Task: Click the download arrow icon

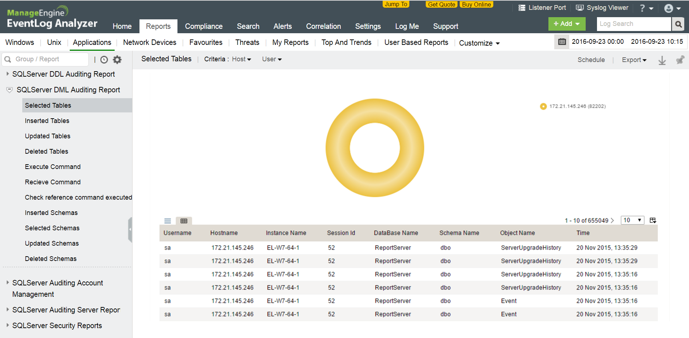Action: coord(662,60)
